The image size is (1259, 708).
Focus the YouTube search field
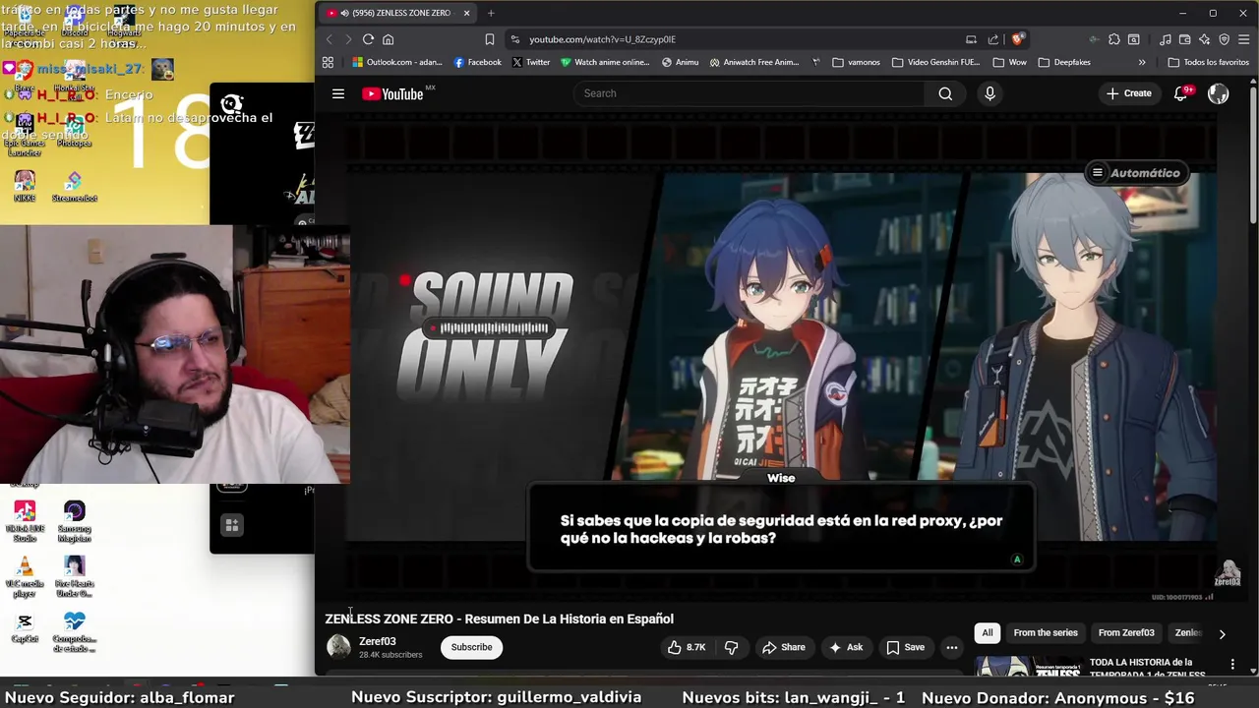[749, 93]
